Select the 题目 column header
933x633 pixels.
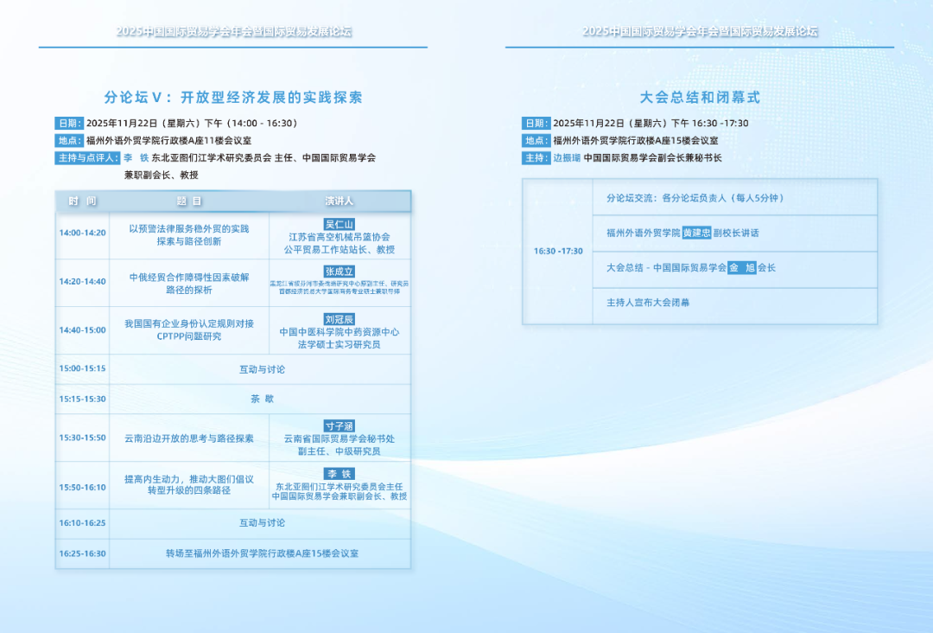pyautogui.click(x=189, y=201)
